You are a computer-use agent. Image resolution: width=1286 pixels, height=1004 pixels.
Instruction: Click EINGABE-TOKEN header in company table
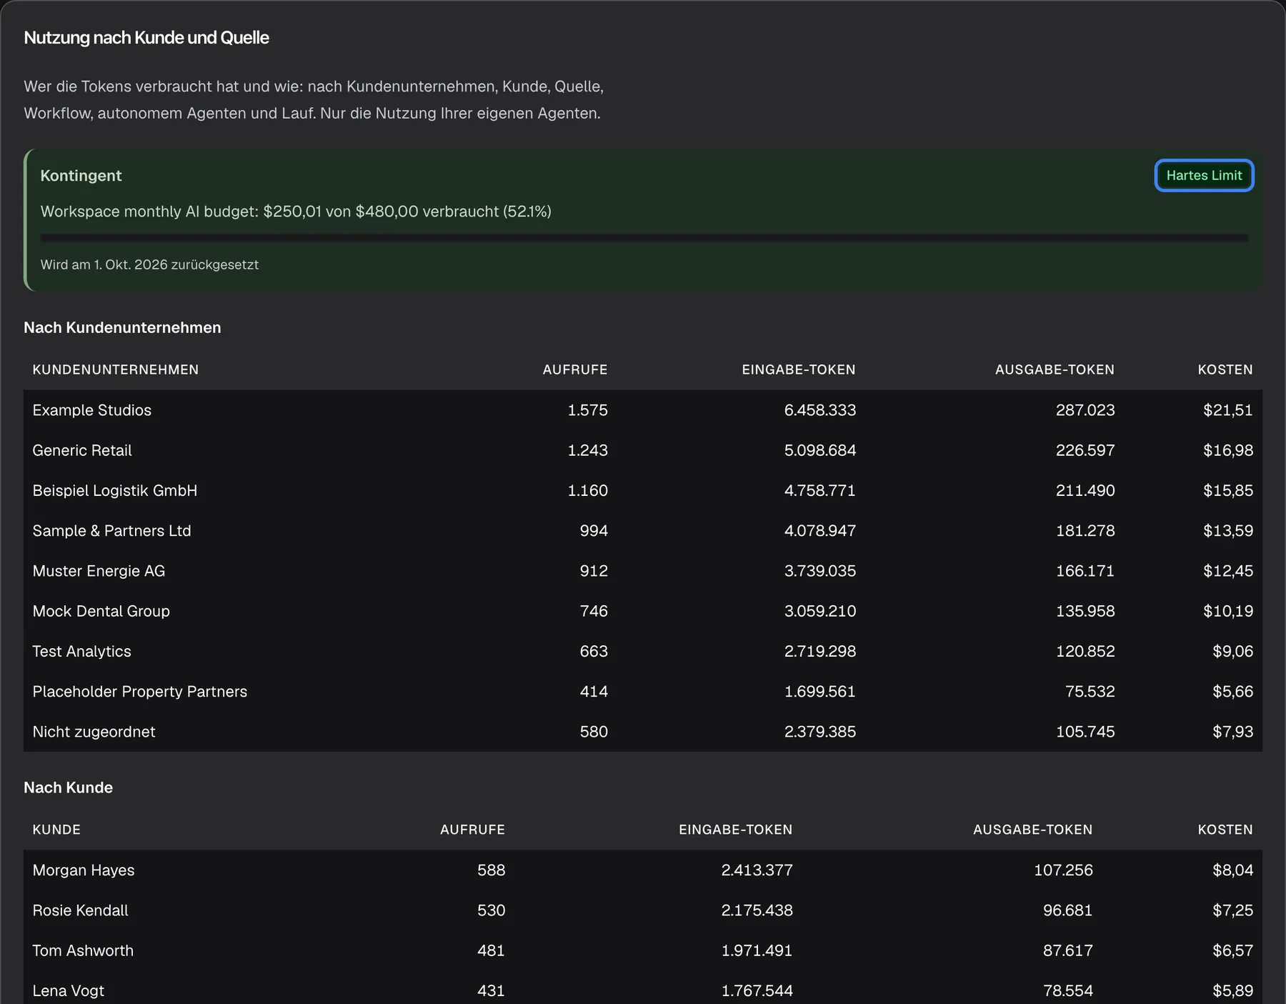click(x=799, y=369)
